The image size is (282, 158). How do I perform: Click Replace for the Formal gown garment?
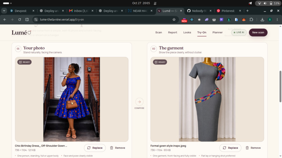click(230, 148)
